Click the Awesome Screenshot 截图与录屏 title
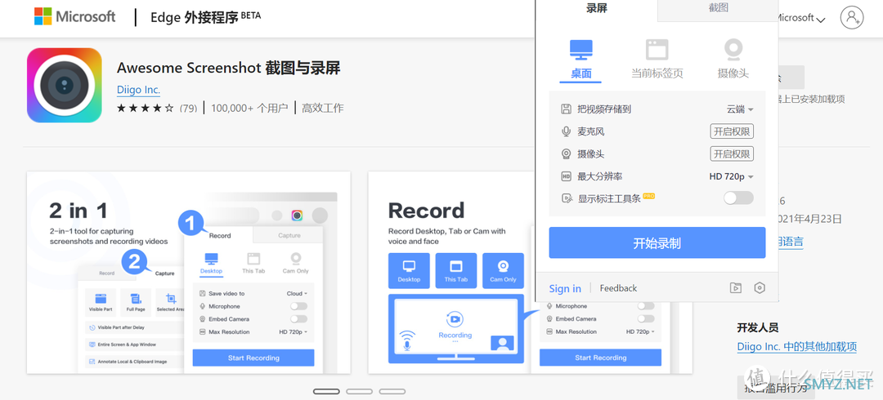The height and width of the screenshot is (400, 883). pyautogui.click(x=229, y=68)
